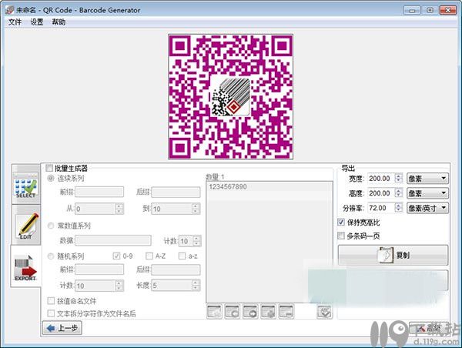
Task: Click the 长度 number field showing 5
Action: [172, 285]
